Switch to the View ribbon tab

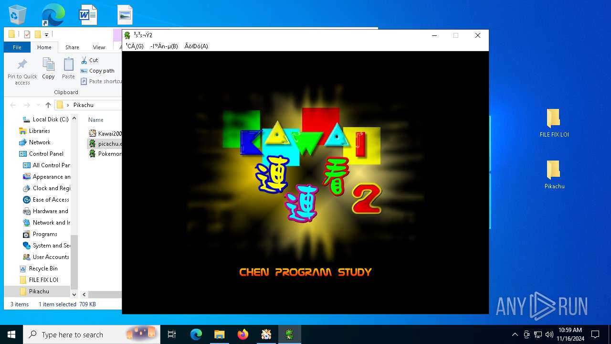tap(99, 47)
